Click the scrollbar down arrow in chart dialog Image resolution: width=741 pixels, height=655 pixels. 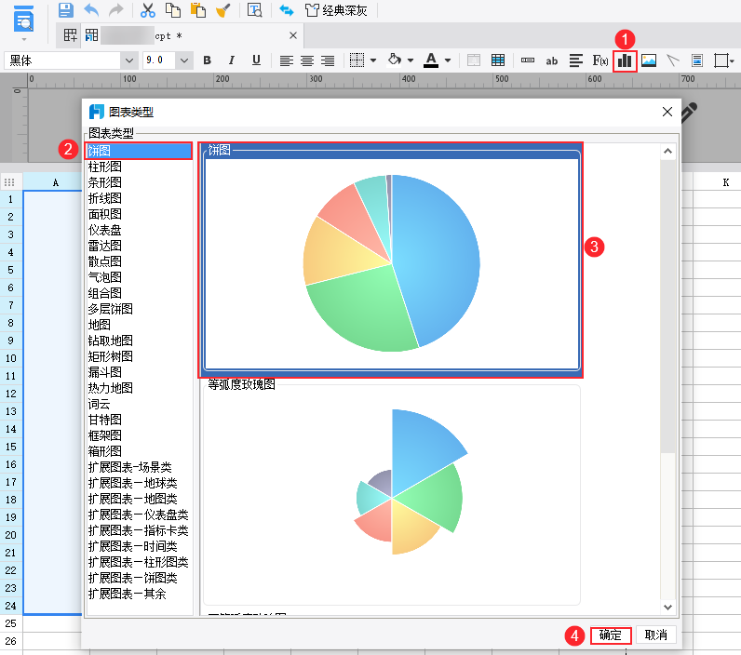667,608
